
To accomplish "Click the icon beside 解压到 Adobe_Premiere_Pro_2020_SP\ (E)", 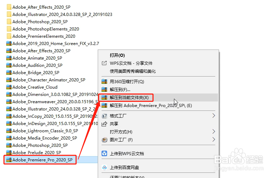I will pyautogui.click(x=104, y=105).
